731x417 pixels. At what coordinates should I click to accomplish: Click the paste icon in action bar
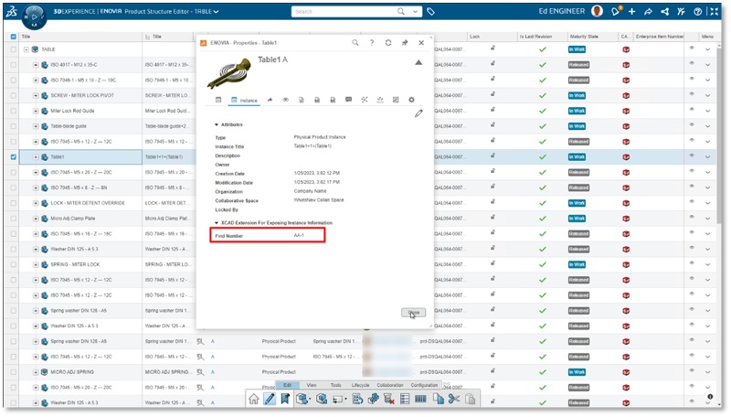pos(470,399)
